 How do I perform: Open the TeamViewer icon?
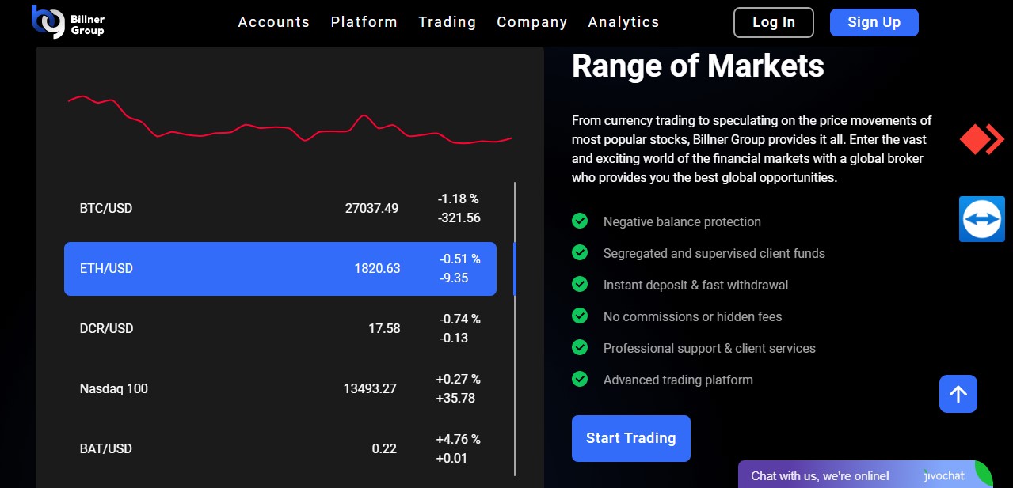[981, 219]
